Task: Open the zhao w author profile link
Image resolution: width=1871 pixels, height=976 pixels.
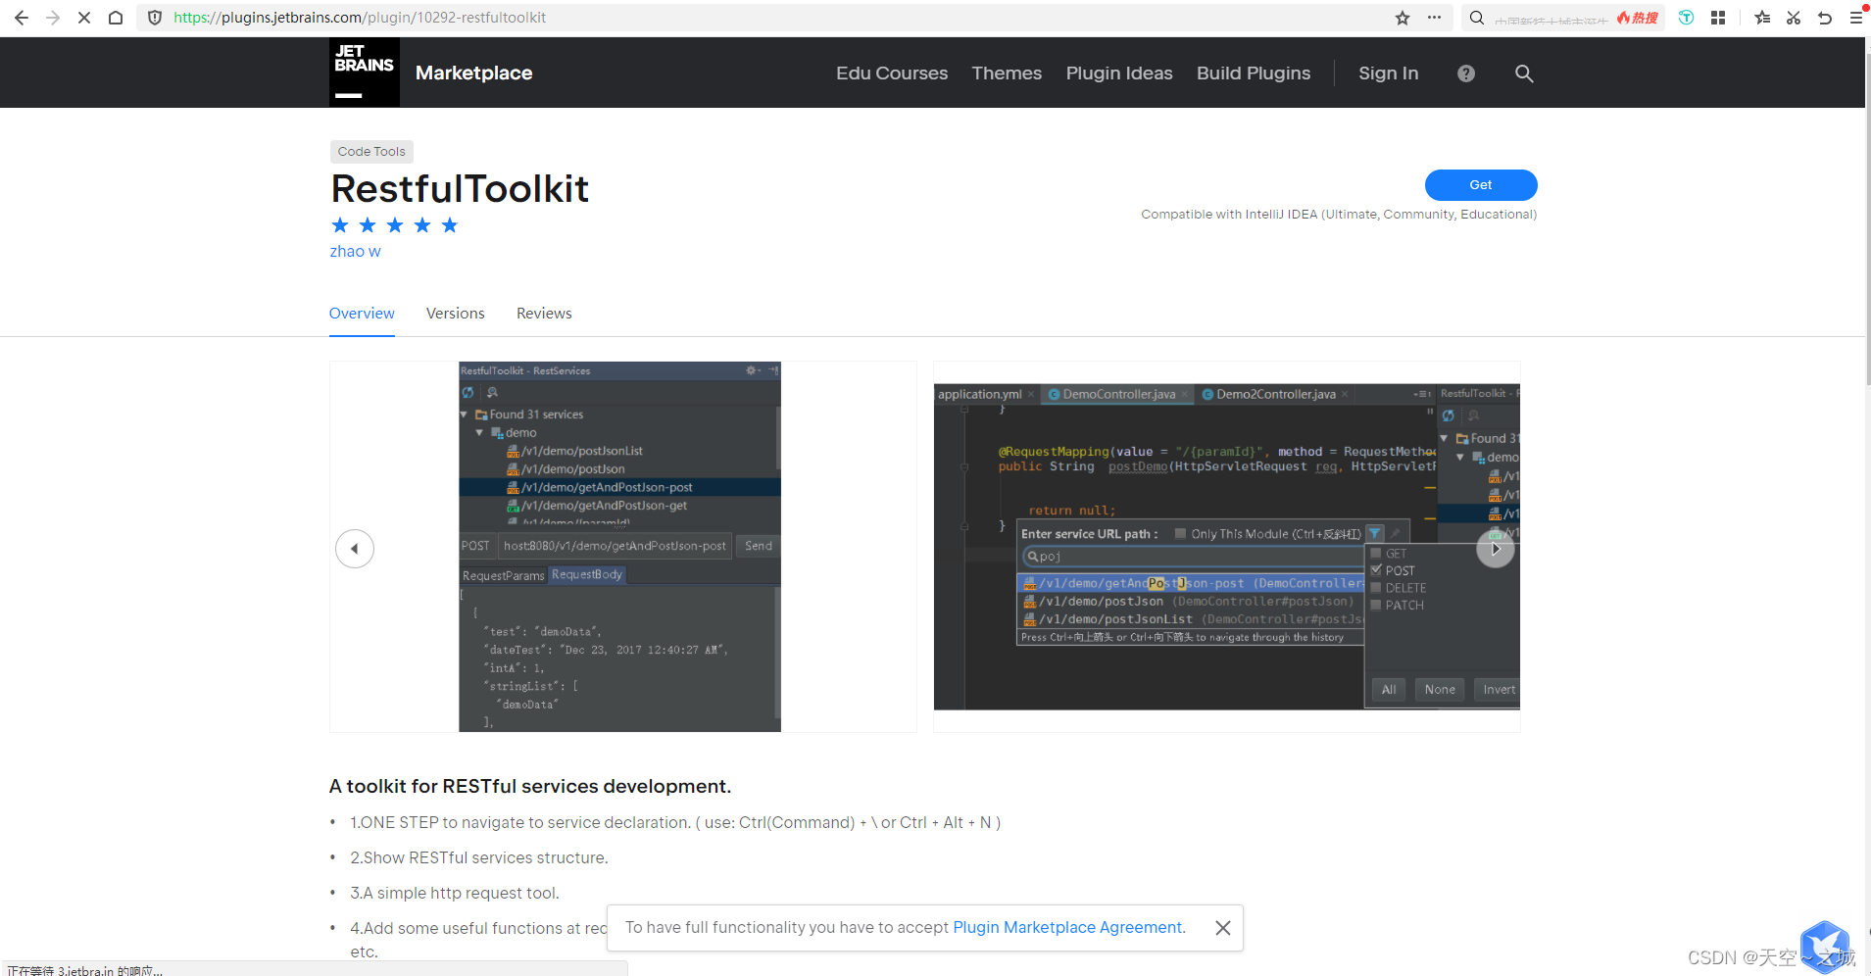Action: (x=355, y=251)
